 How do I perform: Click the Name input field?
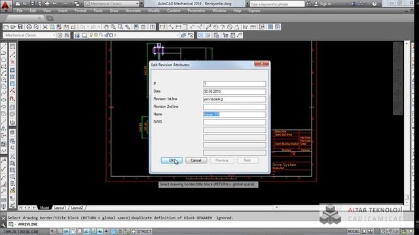(234, 114)
